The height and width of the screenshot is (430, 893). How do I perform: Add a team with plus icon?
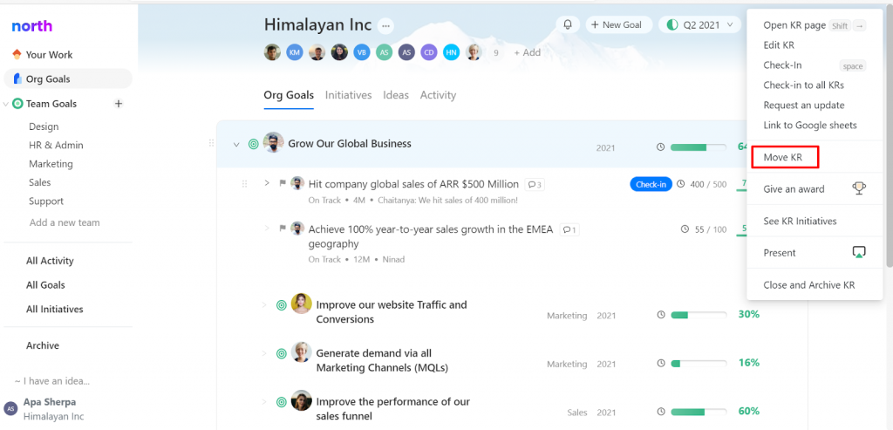(x=119, y=104)
